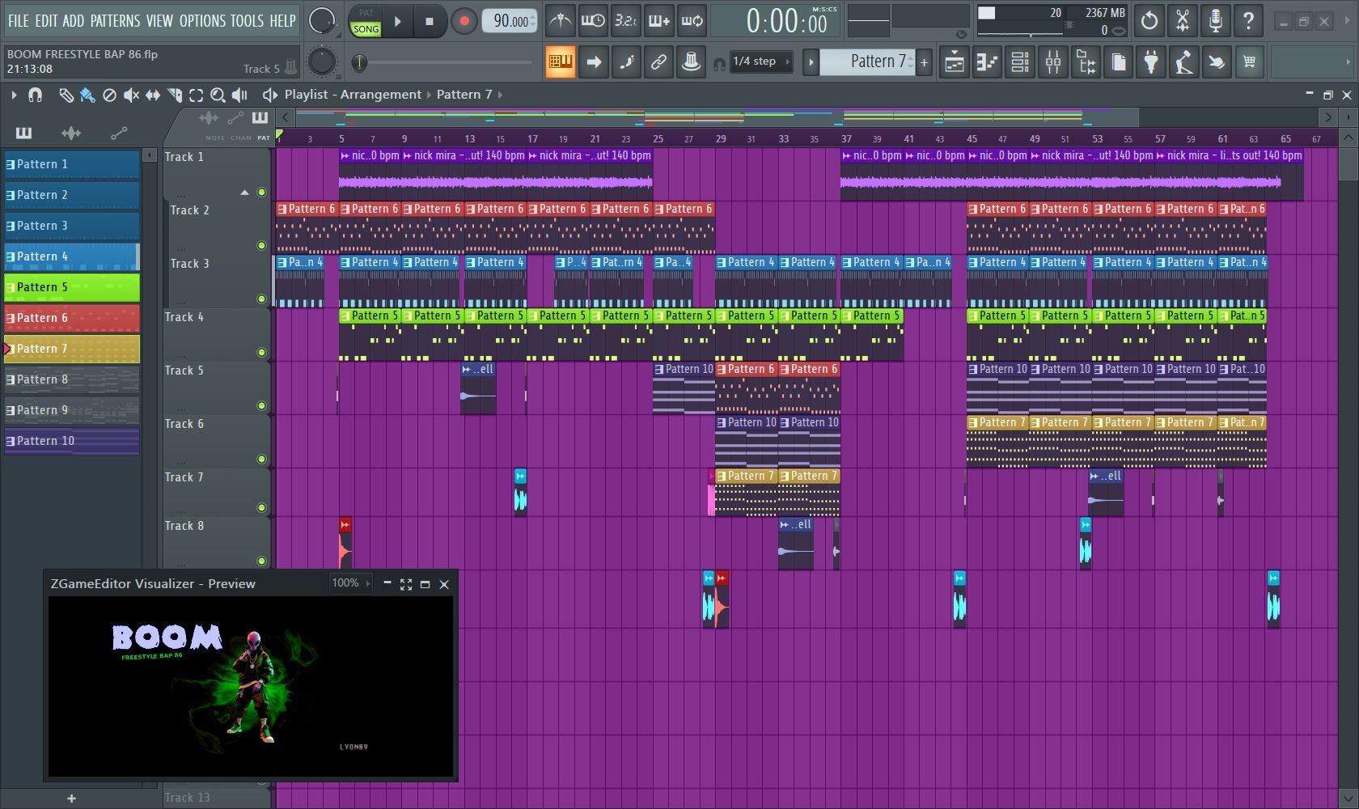Viewport: 1359px width, 809px height.
Task: Open the plugin picker plug icon
Action: tap(1150, 61)
